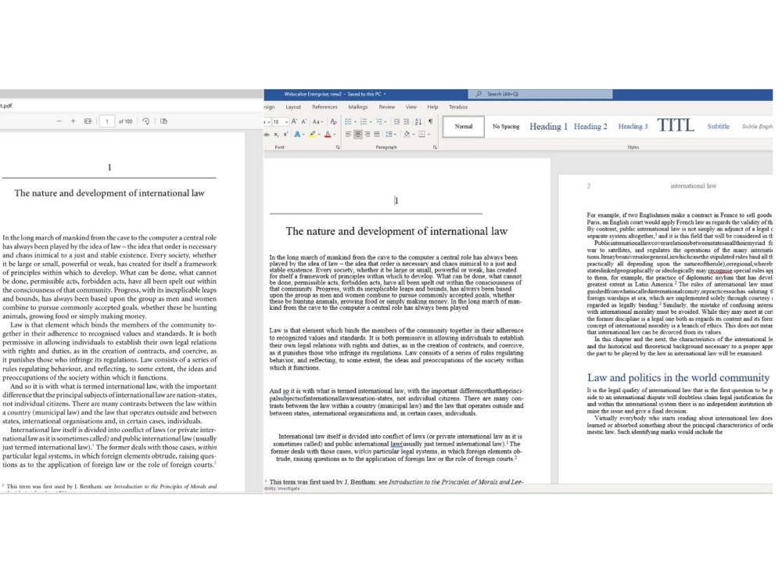
Task: Open line and paragraph spacing
Action: pyautogui.click(x=389, y=135)
